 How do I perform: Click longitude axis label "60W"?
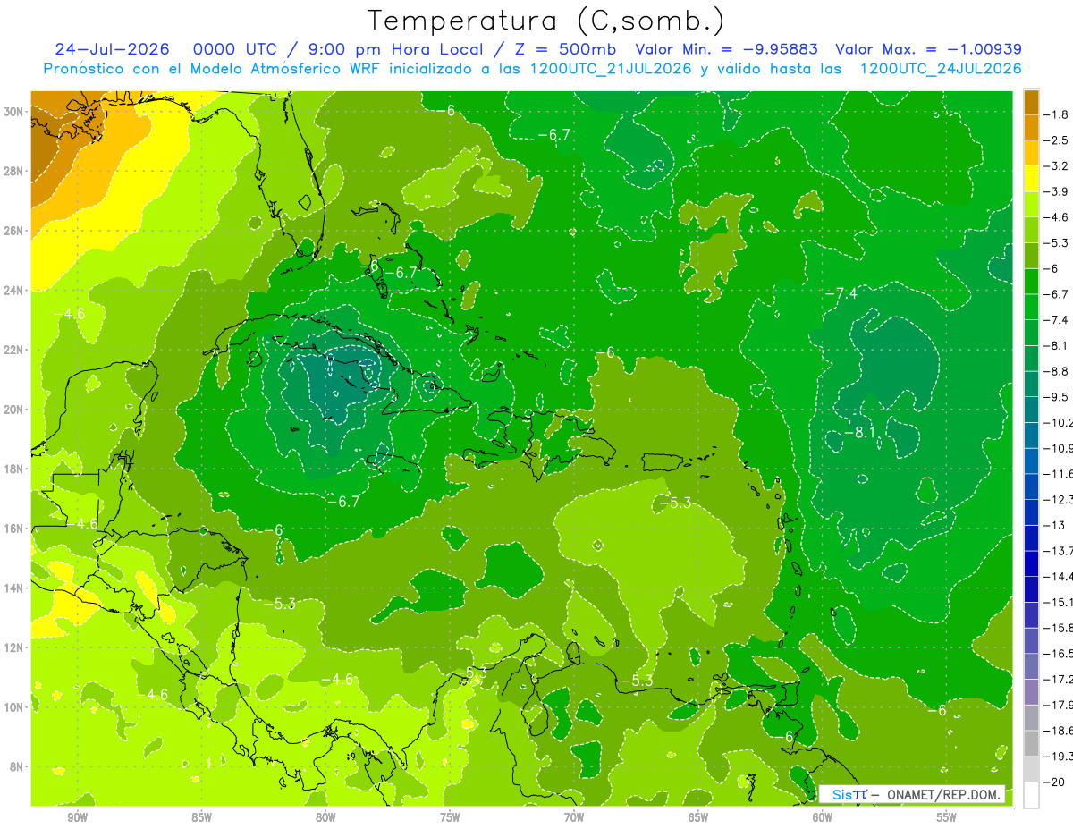[823, 818]
